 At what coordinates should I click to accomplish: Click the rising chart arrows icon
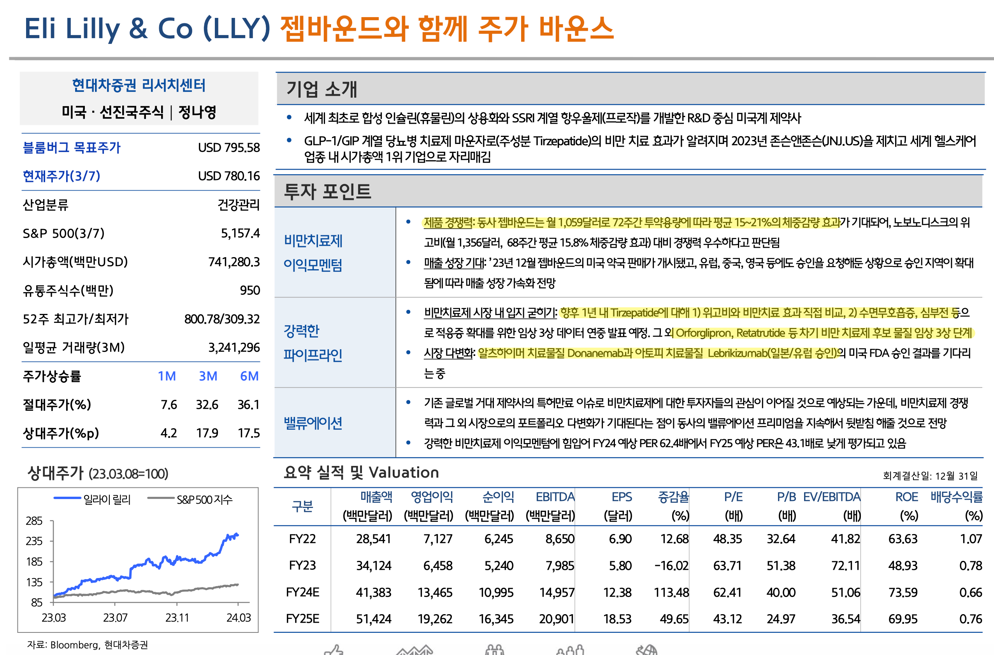click(414, 650)
